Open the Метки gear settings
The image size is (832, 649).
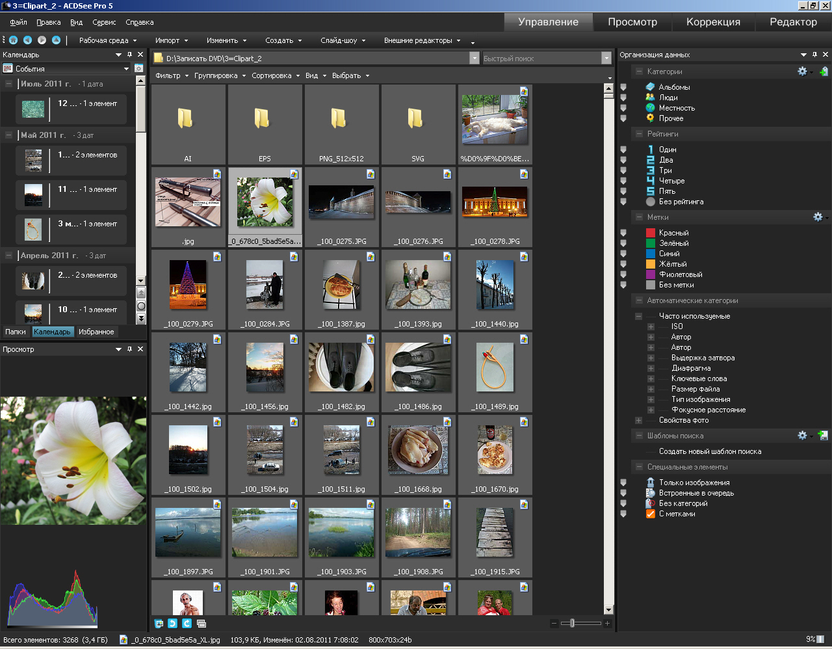point(819,217)
